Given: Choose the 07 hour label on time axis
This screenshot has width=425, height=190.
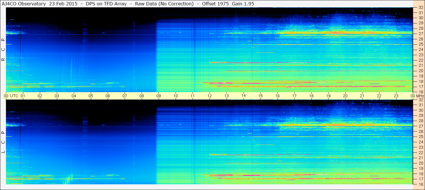Looking at the screenshot, I should pos(125,96).
